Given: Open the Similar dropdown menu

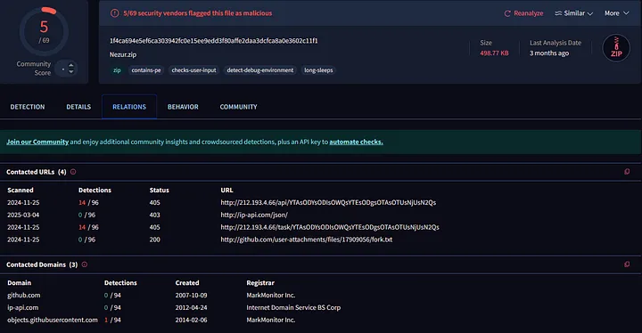Looking at the screenshot, I should tap(573, 13).
